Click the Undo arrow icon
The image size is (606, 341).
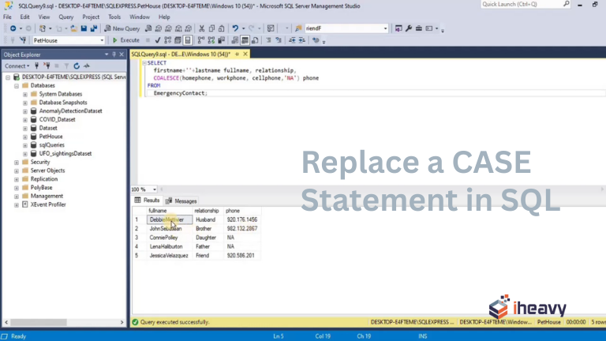click(235, 28)
